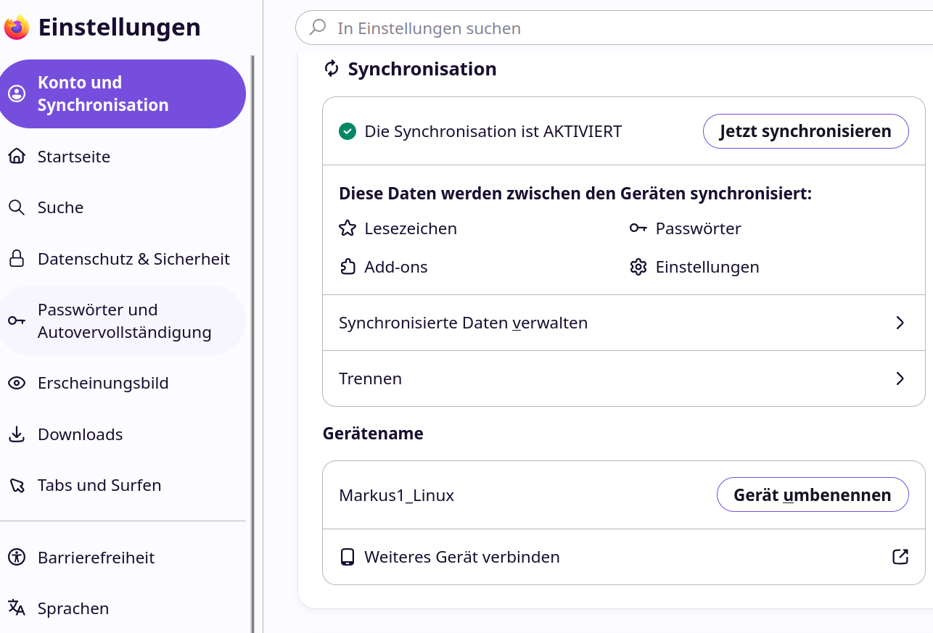Click the cursor icon for Tabs und Surfen
Image resolution: width=933 pixels, height=633 pixels.
click(17, 485)
